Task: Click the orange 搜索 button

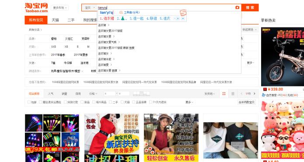Action: [x=250, y=7]
